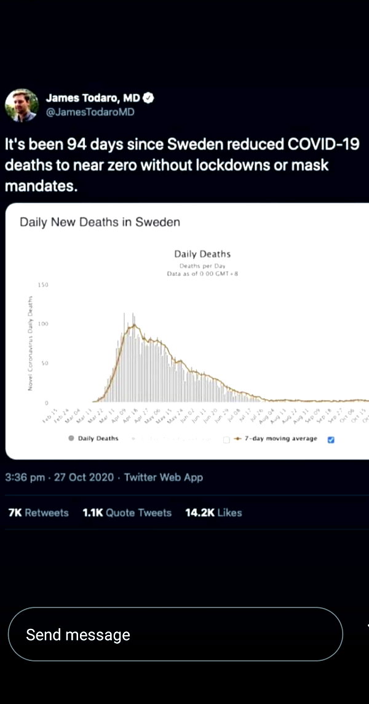This screenshot has height=704, width=369.
Task: Open the Daily New Deaths in Sweden chart image
Action: [187, 331]
